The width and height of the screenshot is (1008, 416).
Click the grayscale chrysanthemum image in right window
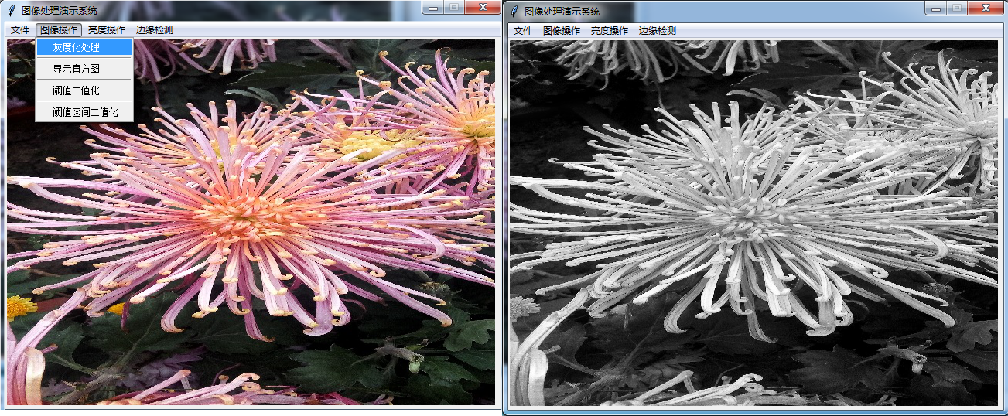pyautogui.click(x=753, y=223)
